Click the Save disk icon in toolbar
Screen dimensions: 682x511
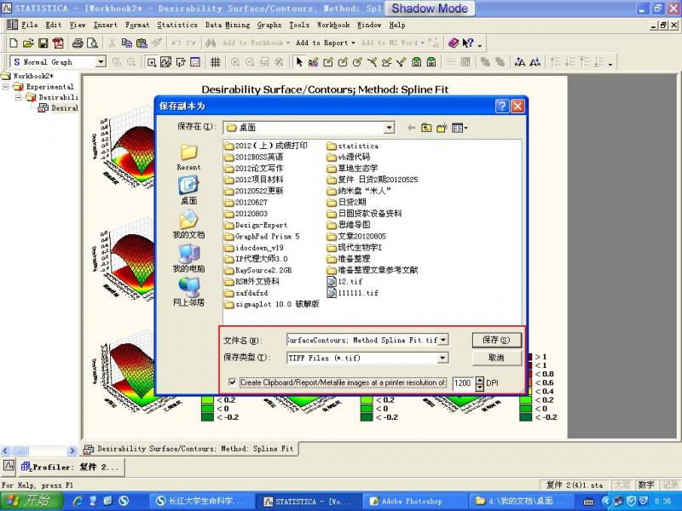[43, 43]
